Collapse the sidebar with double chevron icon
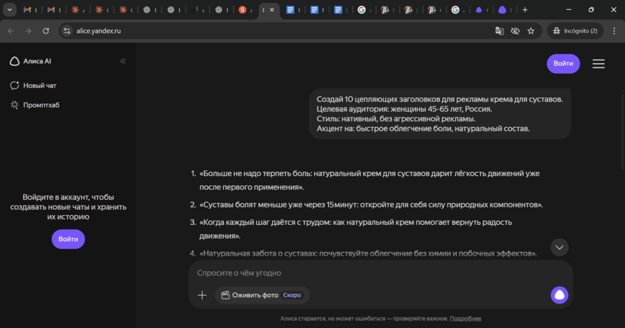625x328 pixels. tap(123, 61)
